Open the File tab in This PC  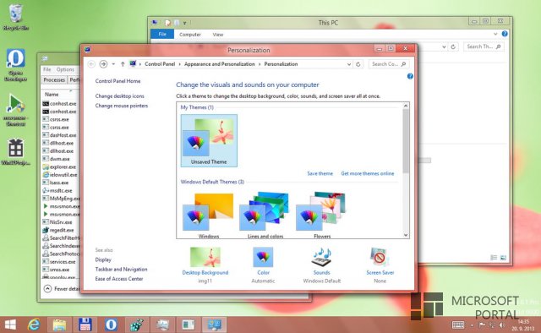click(x=162, y=34)
